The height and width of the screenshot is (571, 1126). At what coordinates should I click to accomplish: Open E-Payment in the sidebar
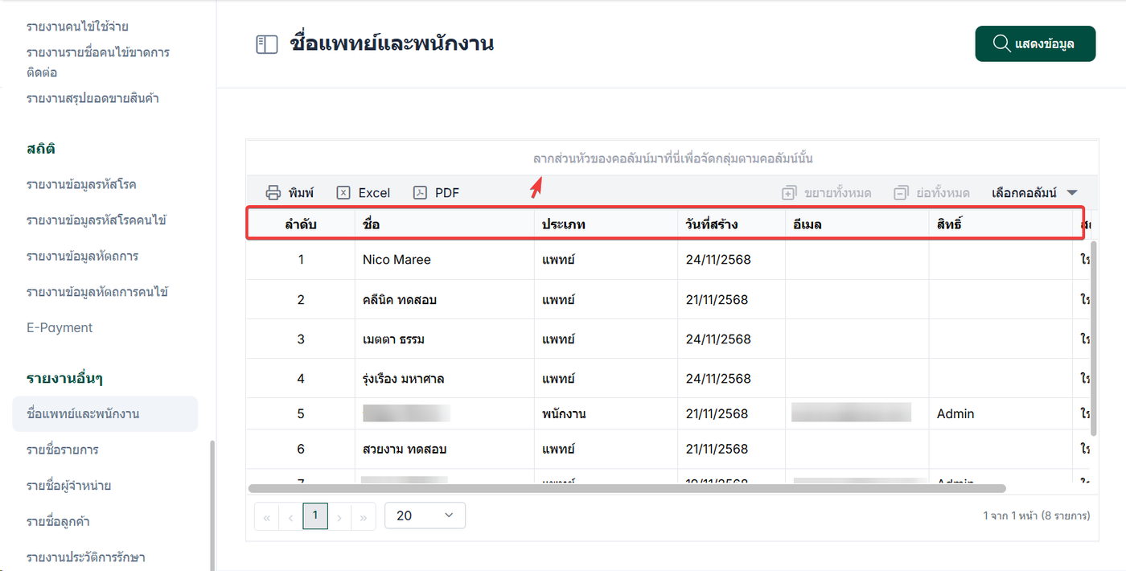(x=60, y=327)
